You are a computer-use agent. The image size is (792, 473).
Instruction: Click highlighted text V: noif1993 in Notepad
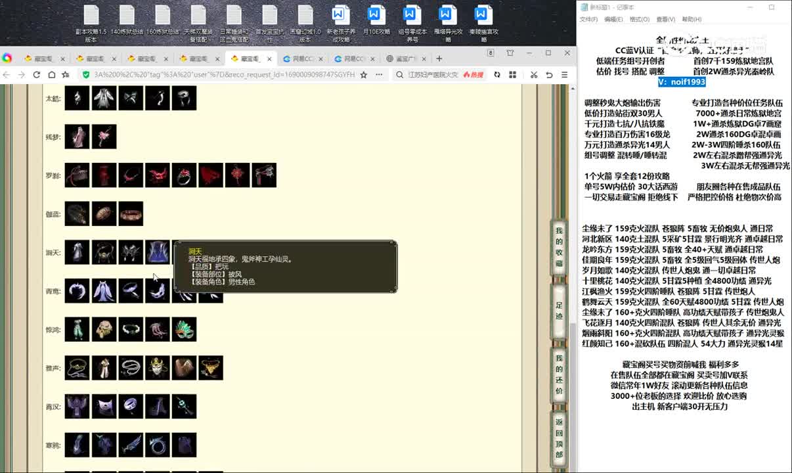[683, 82]
